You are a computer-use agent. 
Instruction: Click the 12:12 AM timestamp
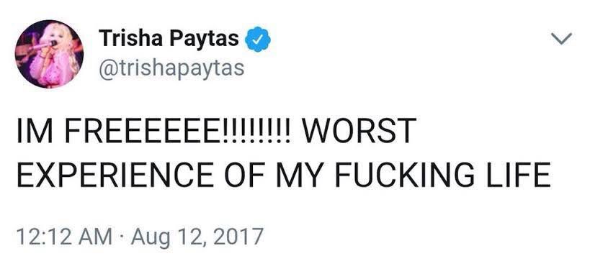point(64,237)
